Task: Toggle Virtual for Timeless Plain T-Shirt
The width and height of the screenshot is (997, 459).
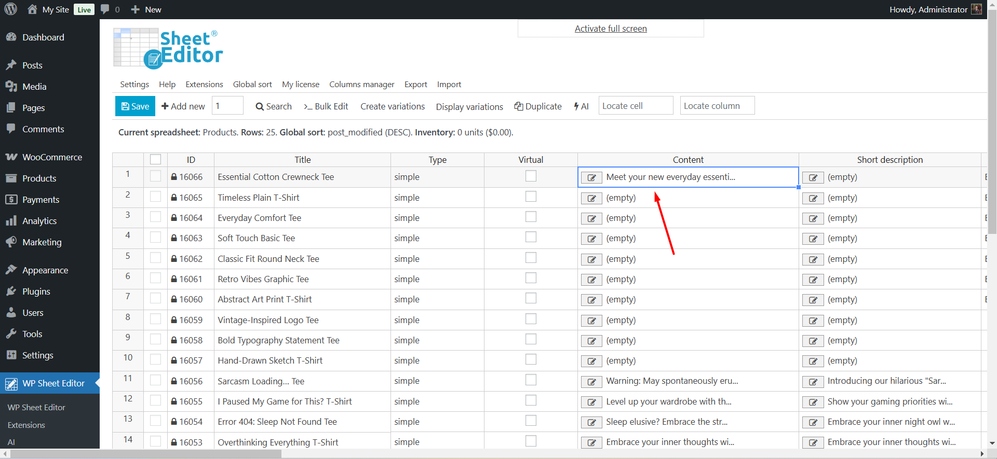Action: point(531,196)
